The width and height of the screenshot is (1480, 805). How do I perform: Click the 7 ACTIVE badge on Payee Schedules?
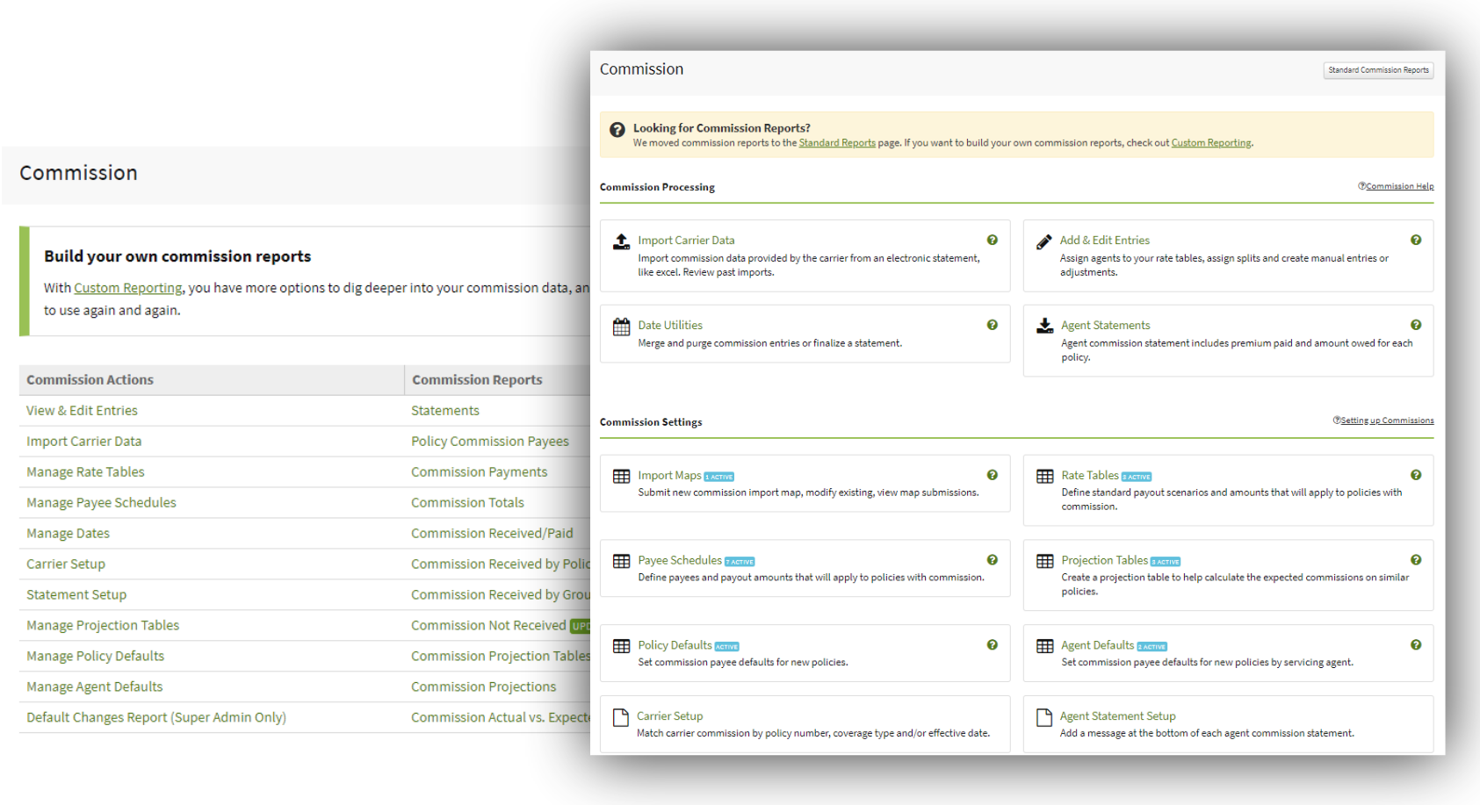[x=740, y=560]
